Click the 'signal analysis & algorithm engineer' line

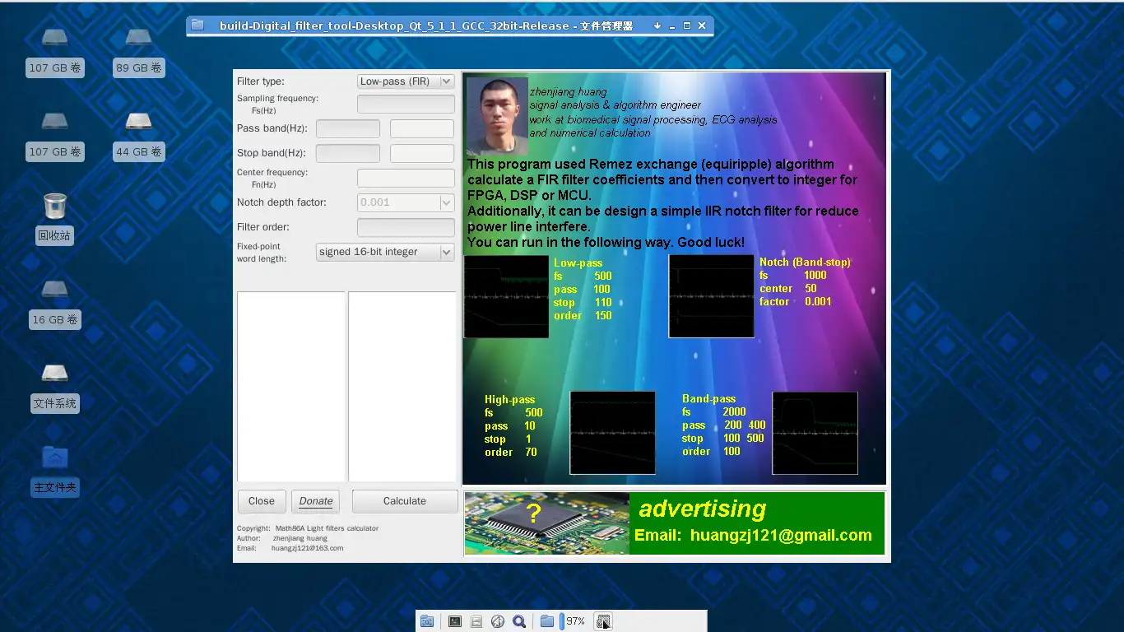tap(615, 105)
